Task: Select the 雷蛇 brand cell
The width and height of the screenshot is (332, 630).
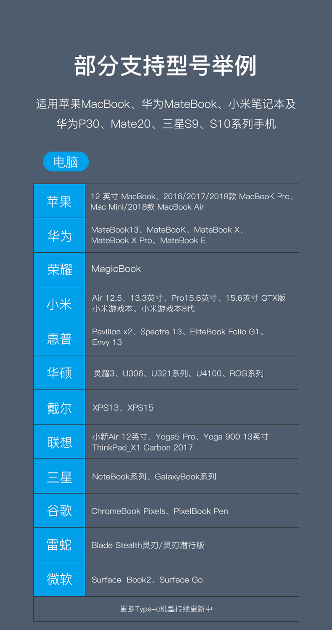Action: coord(59,545)
